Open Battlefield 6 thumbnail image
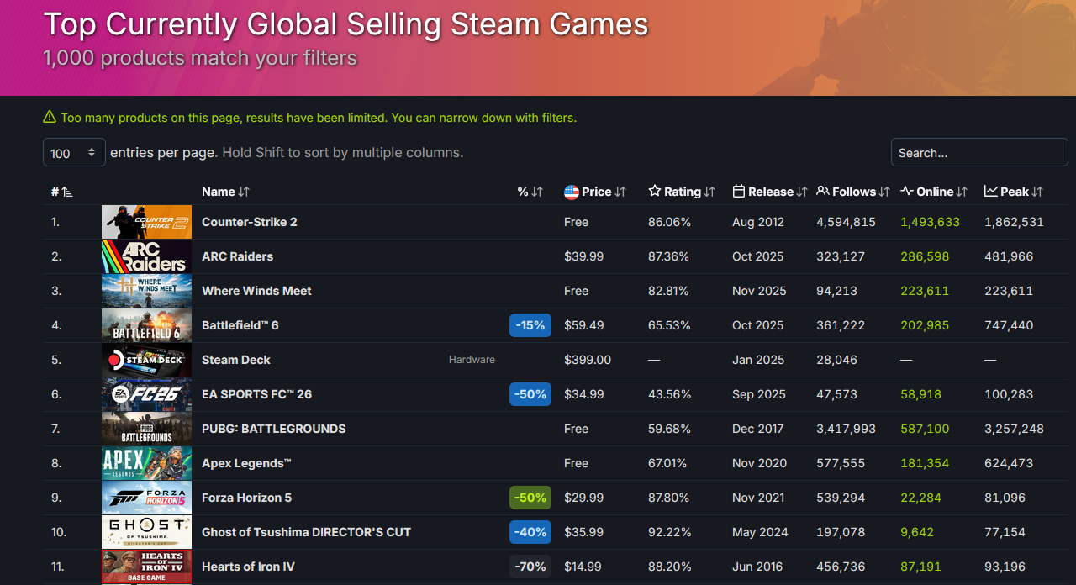 (146, 325)
